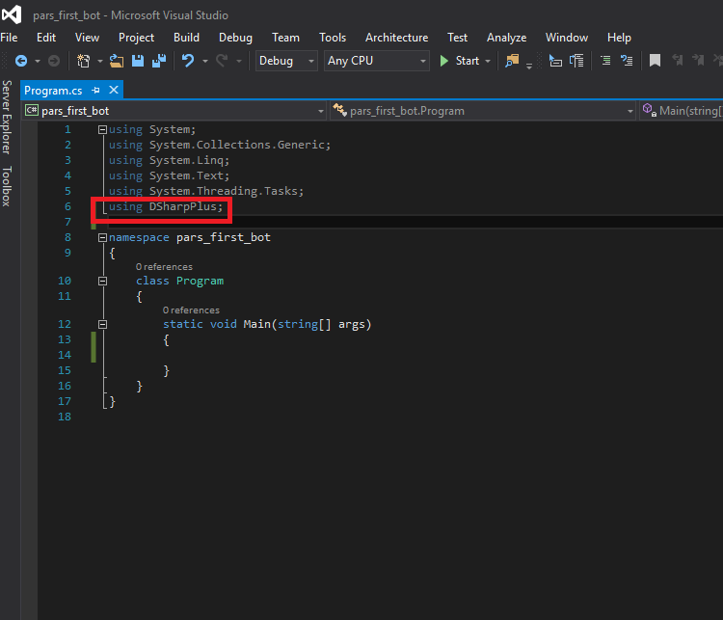
Task: Open the Navigate Backward history dropdown
Action: click(38, 61)
